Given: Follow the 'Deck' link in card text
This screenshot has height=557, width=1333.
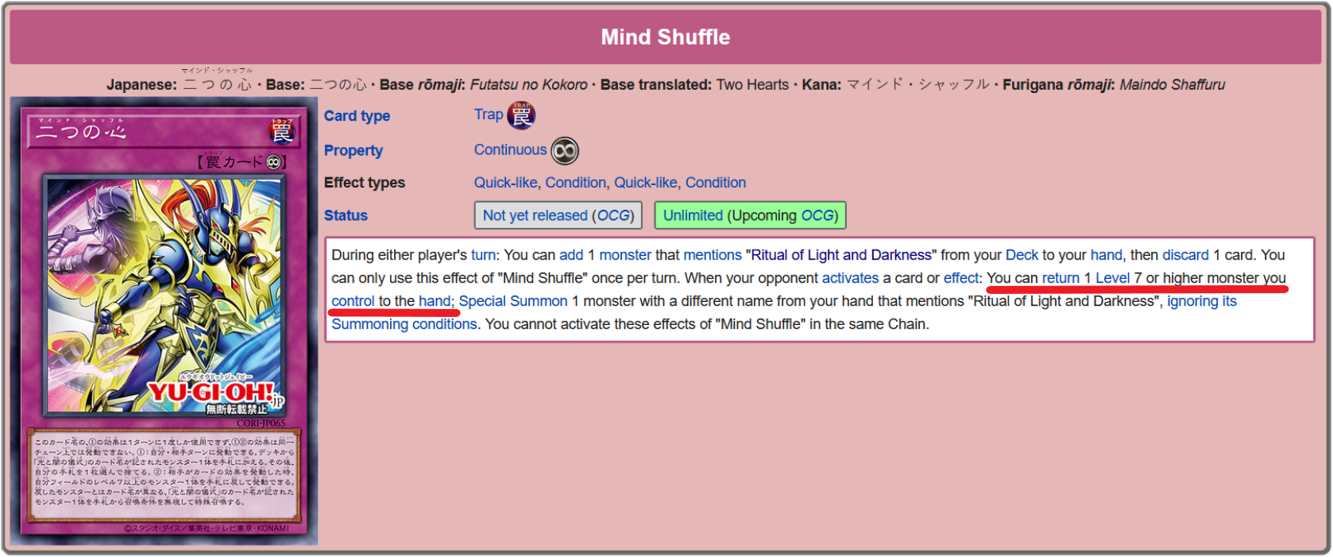Looking at the screenshot, I should pos(1022,255).
